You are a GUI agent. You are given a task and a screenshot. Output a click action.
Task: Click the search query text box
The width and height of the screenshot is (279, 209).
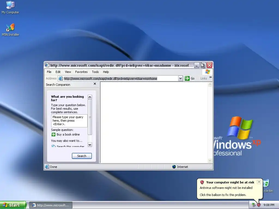point(69,121)
